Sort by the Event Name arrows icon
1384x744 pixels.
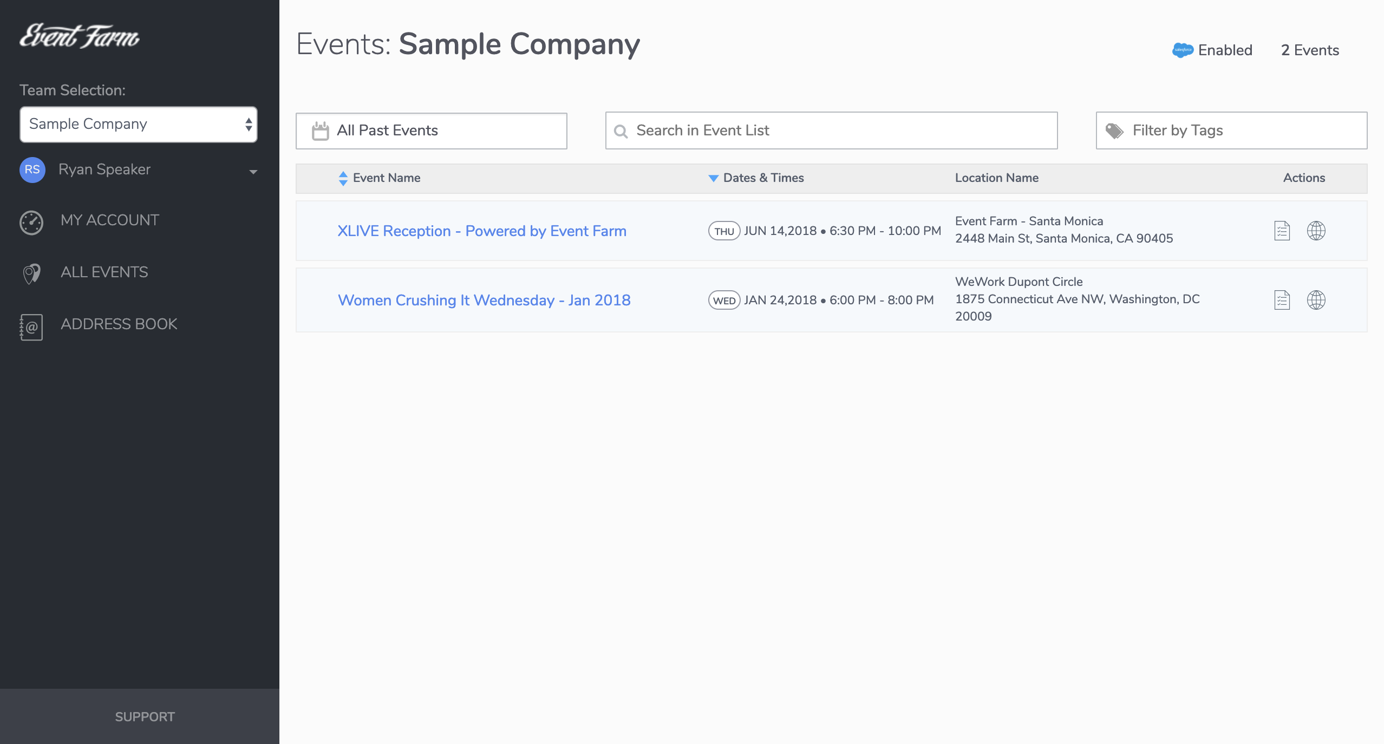343,179
